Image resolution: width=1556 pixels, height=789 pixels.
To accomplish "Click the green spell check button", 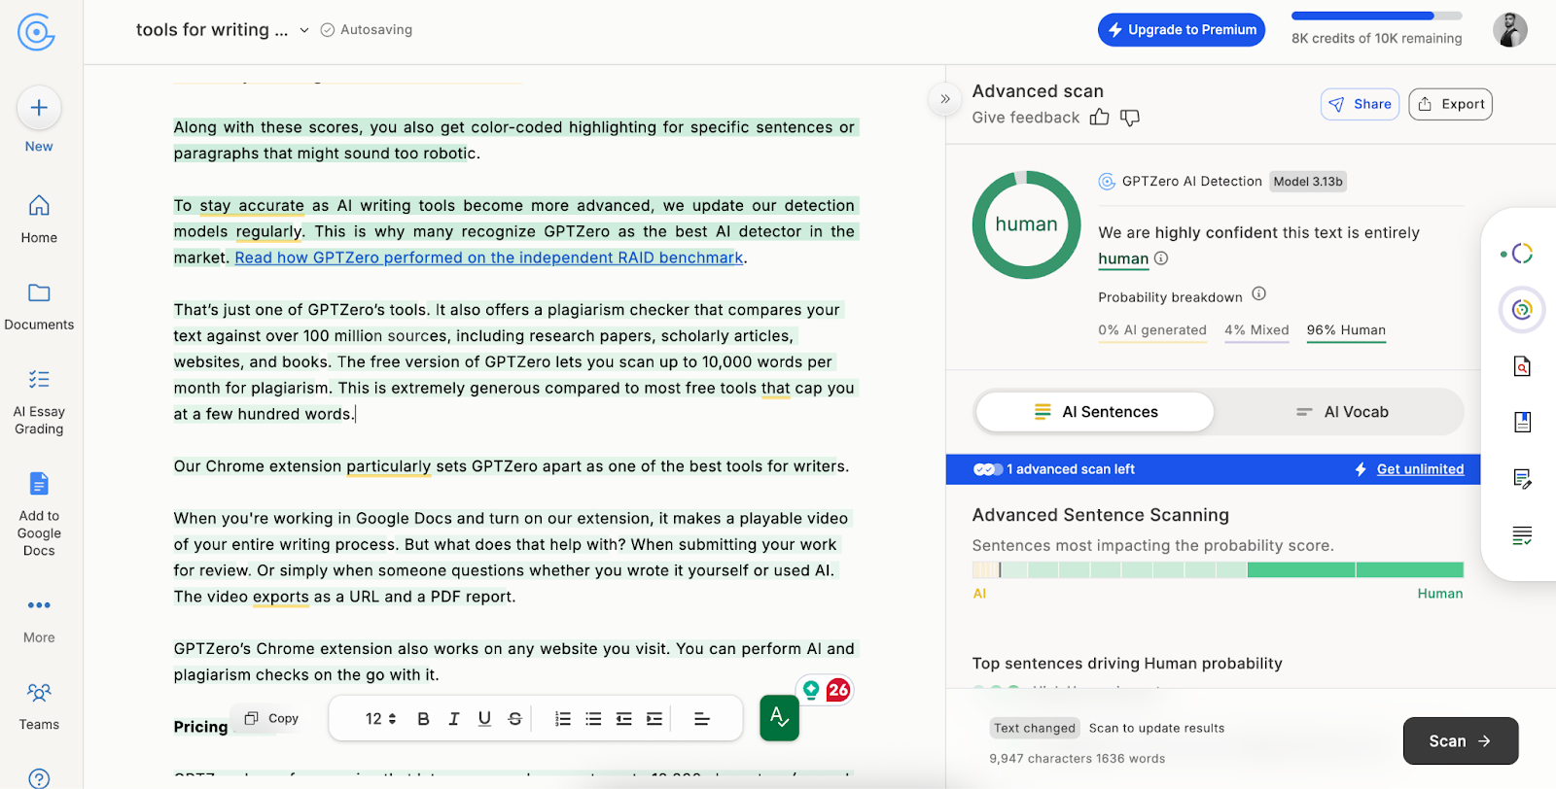I will [779, 718].
